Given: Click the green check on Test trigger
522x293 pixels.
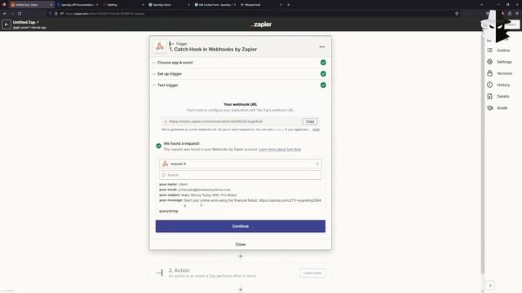Looking at the screenshot, I should click(323, 85).
